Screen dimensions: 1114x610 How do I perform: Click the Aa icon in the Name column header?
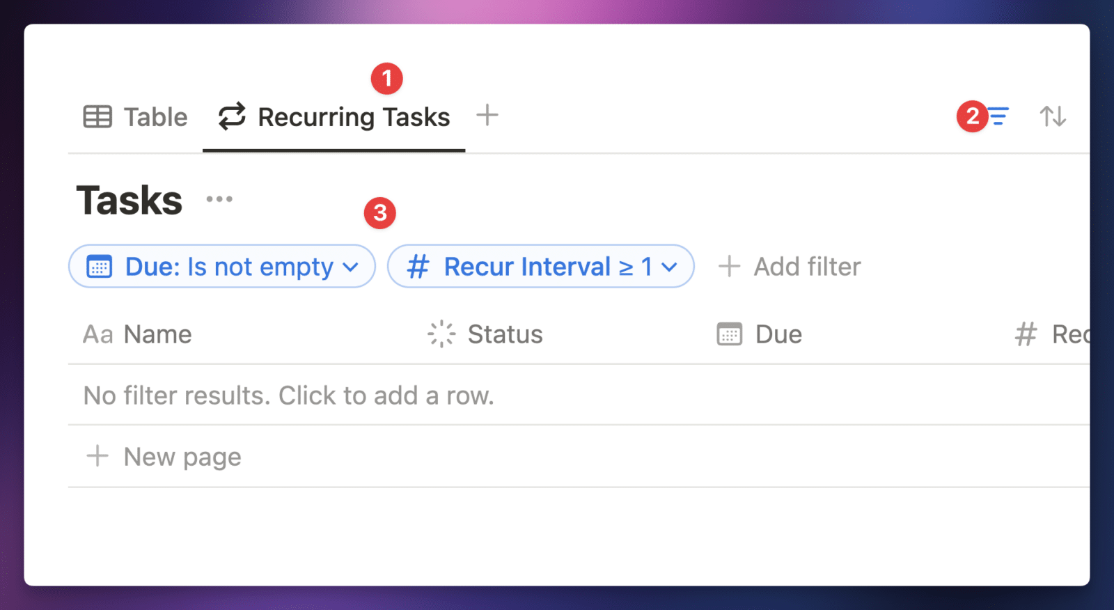(x=97, y=334)
